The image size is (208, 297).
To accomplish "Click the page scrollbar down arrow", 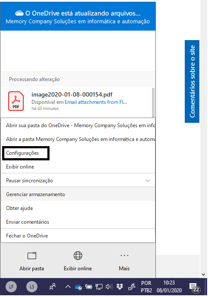I will pos(203,275).
